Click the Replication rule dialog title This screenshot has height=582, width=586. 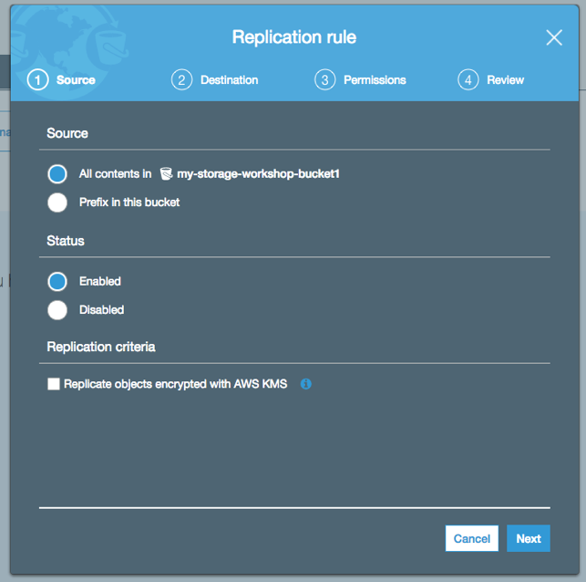point(294,37)
